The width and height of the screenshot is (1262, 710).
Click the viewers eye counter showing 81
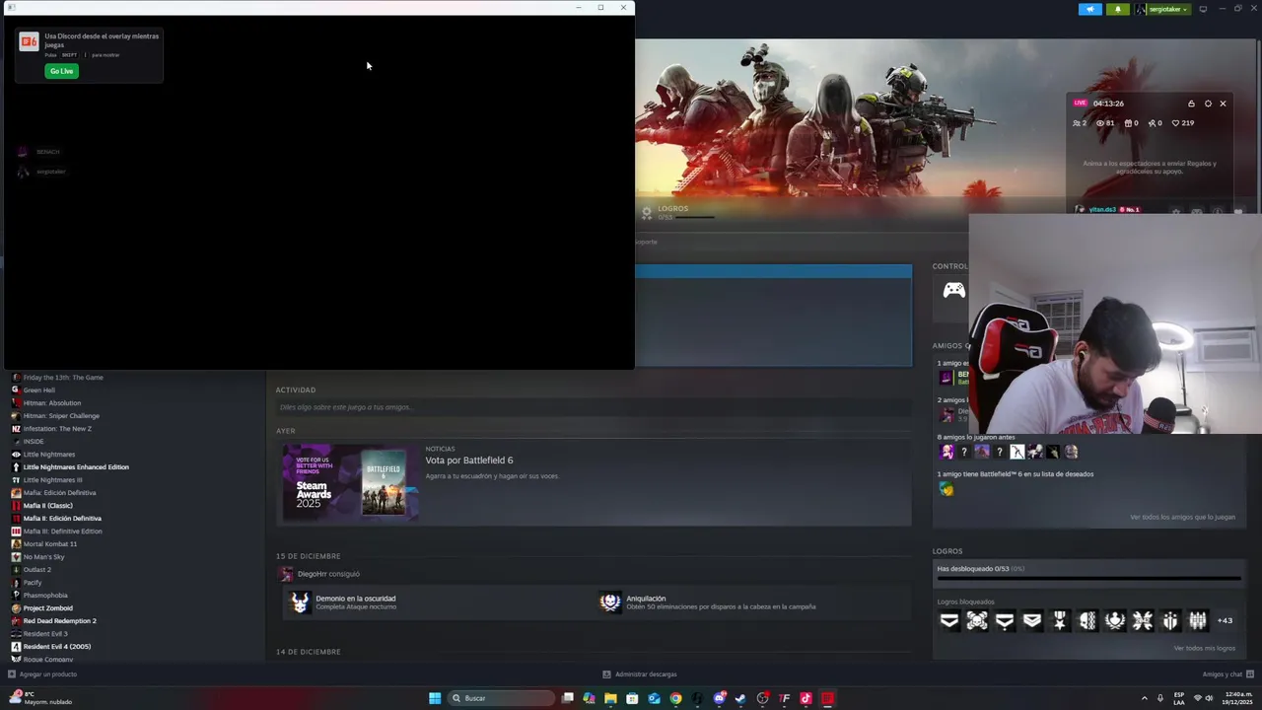1105,123
